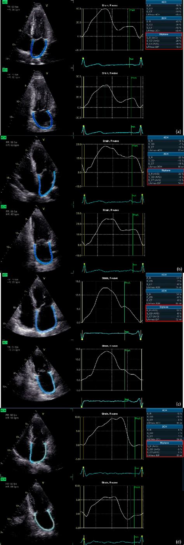Click the ECG trace under panel (d) top graph
Viewport: 184px width, 545px height.
click(113, 472)
